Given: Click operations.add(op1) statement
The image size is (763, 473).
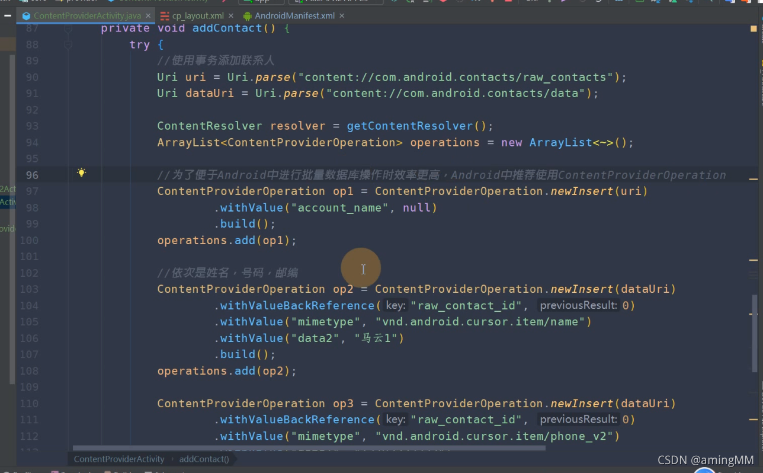Looking at the screenshot, I should [227, 240].
